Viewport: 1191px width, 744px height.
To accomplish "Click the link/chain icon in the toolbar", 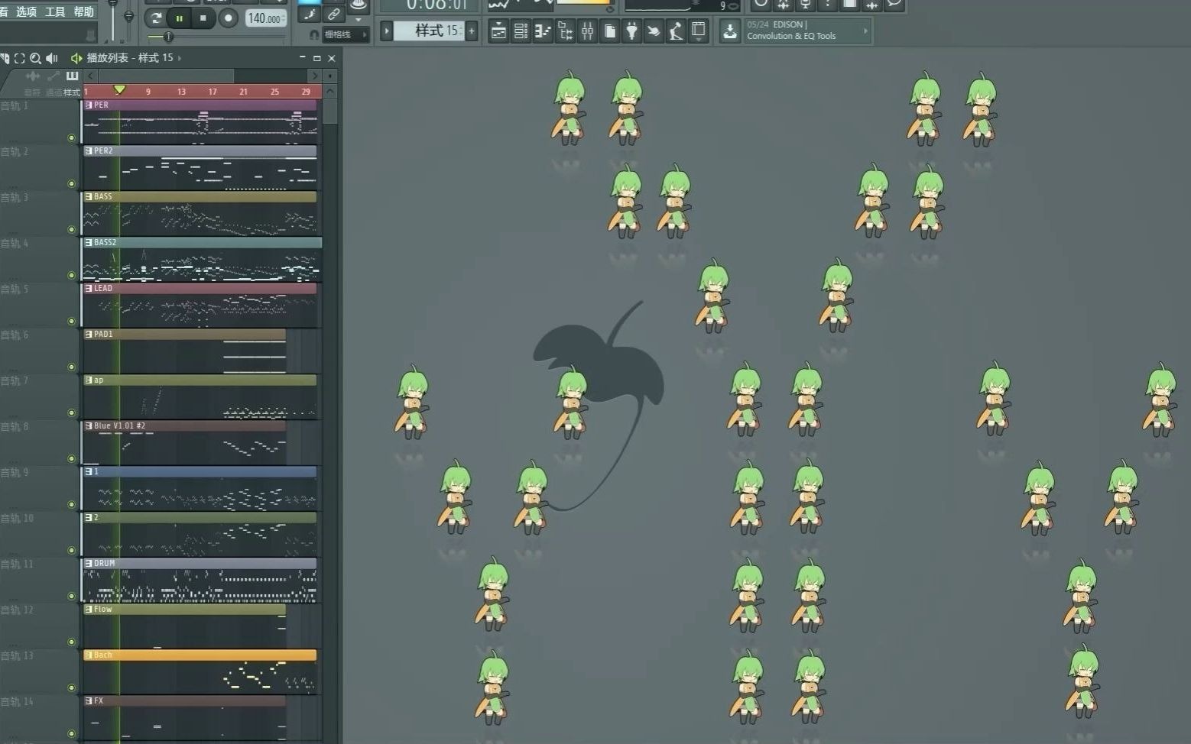I will coord(333,14).
